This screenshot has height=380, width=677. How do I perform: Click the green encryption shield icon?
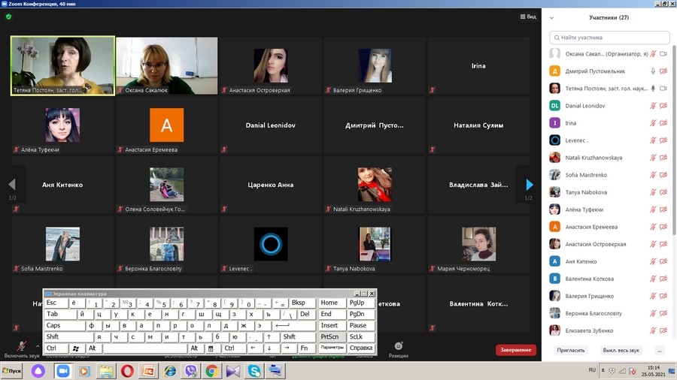click(x=9, y=17)
